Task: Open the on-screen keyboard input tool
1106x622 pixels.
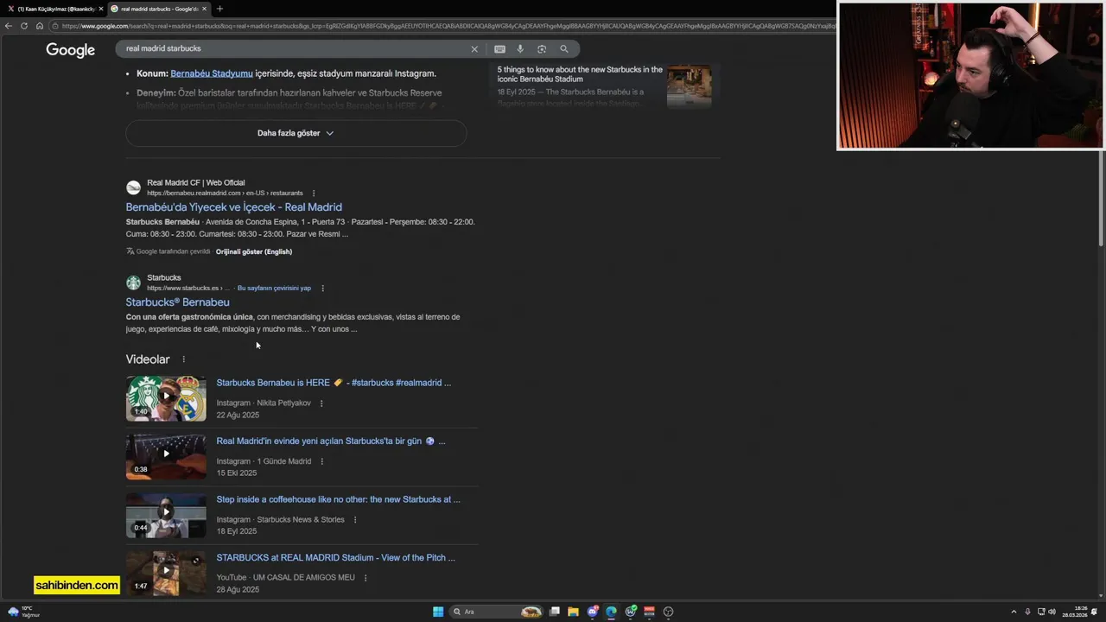Action: [499, 49]
